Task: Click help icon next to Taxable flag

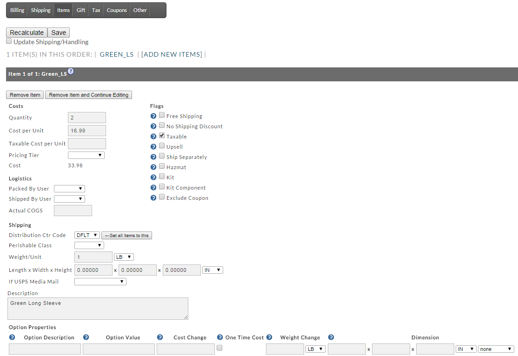Action: pos(153,136)
